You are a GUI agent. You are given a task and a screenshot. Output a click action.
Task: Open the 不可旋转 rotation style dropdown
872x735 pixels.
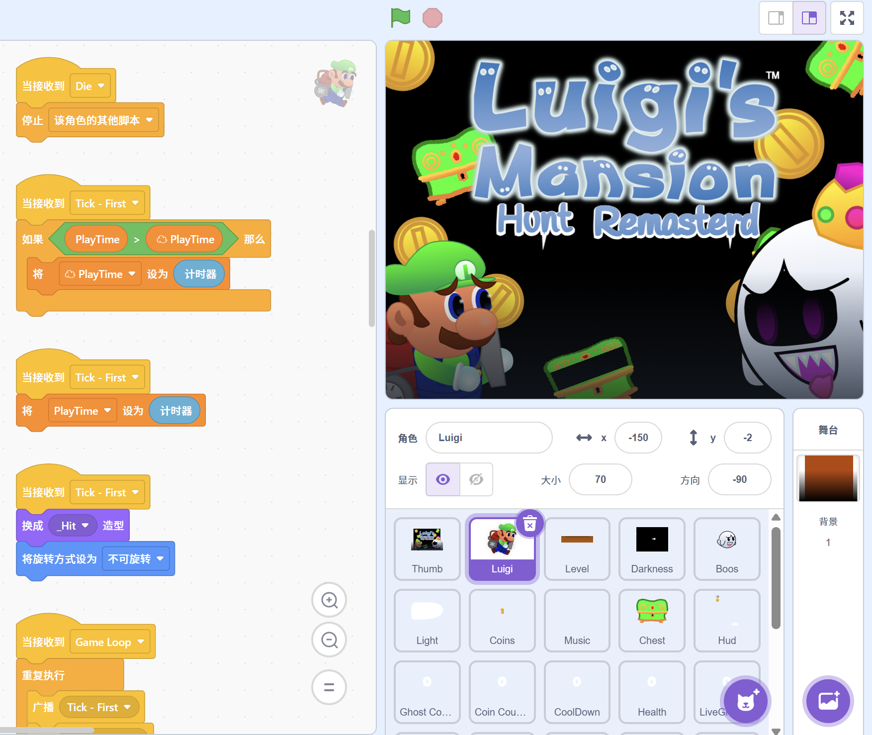[136, 559]
